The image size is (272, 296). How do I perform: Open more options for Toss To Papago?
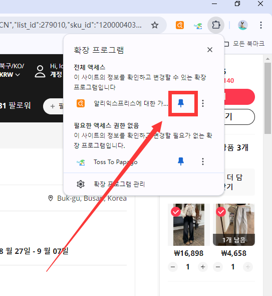point(203,162)
